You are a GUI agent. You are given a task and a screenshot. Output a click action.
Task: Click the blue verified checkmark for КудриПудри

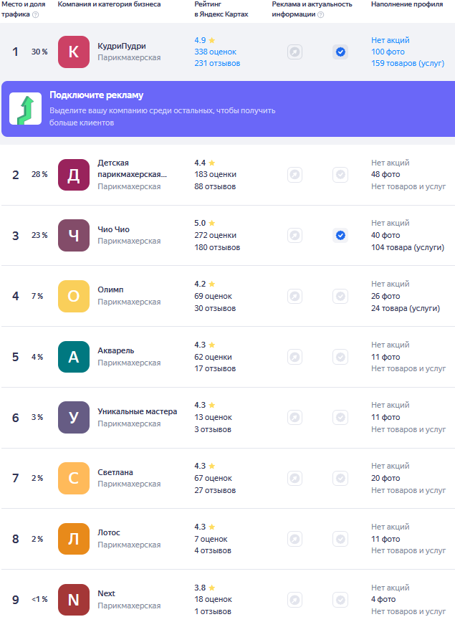click(340, 52)
